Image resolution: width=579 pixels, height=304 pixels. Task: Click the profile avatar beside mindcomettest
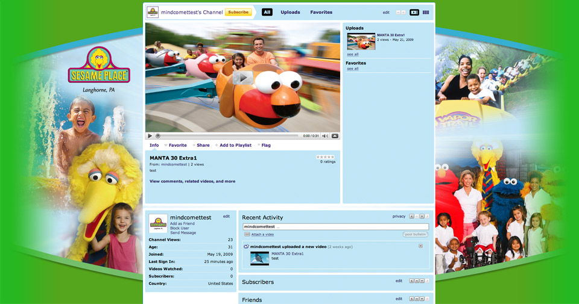pos(158,223)
